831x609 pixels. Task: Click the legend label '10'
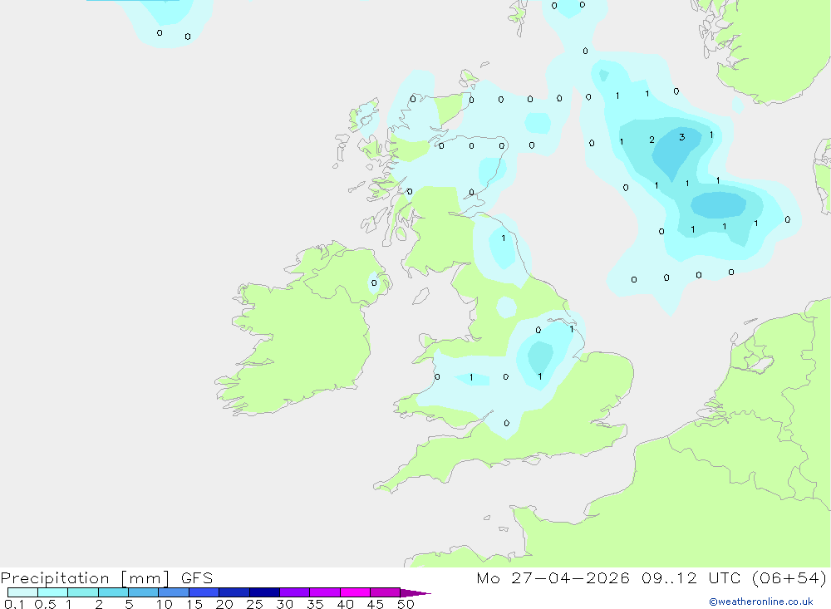coord(165,604)
